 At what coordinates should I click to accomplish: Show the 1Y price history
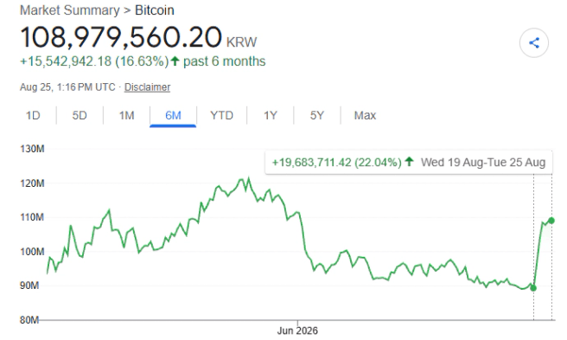coord(271,116)
